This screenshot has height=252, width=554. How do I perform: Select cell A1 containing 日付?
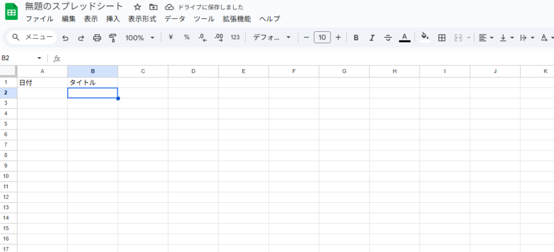(42, 83)
